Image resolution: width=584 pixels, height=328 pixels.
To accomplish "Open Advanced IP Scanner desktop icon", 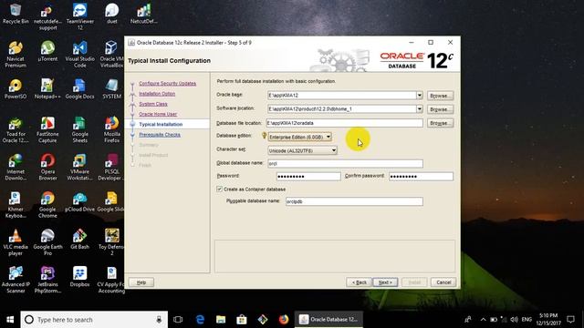I will point(16,280).
